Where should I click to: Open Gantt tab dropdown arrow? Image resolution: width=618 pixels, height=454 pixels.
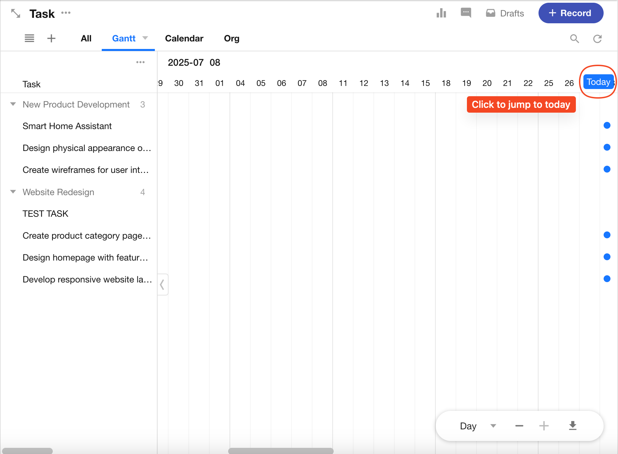point(145,38)
